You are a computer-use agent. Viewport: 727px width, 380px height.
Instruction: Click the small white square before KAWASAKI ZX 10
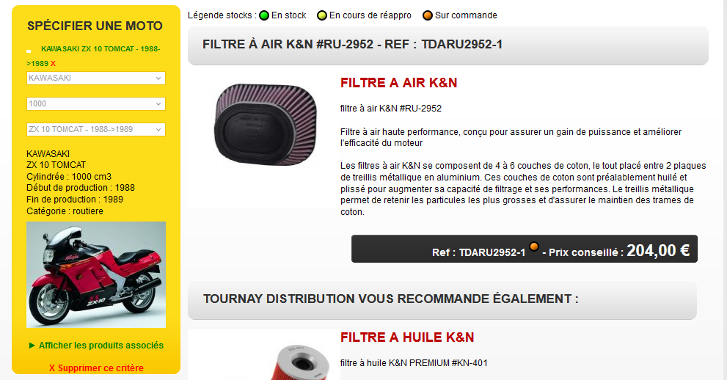coord(29,51)
